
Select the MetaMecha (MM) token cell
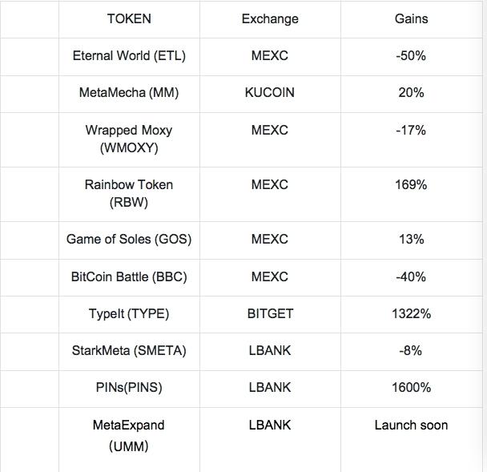pyautogui.click(x=129, y=93)
